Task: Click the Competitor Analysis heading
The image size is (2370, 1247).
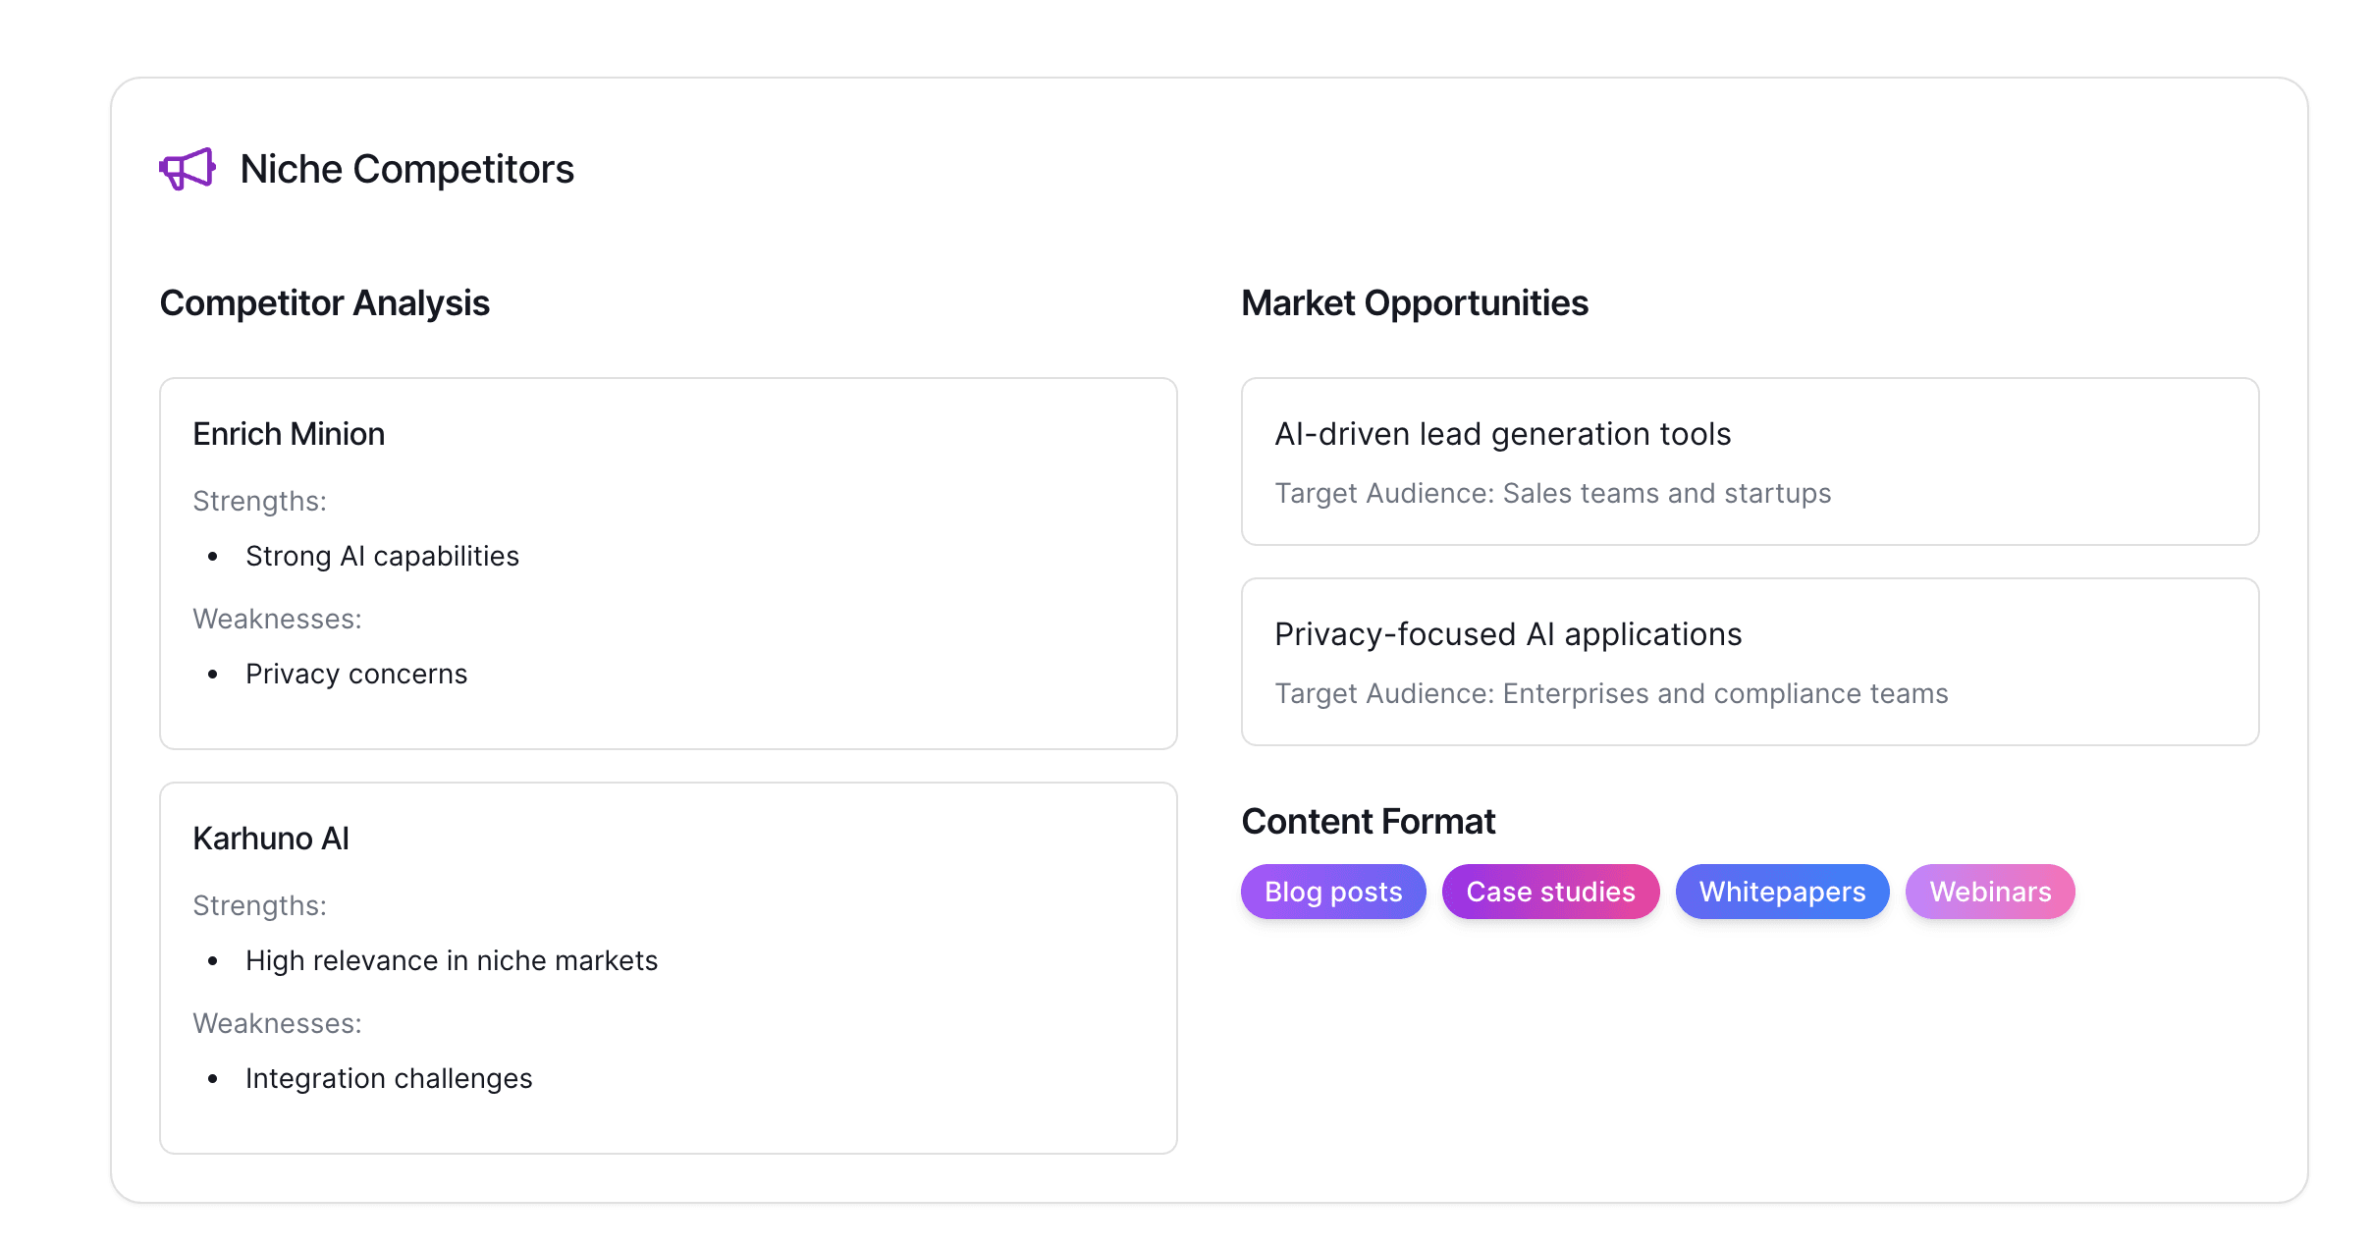Action: (x=324, y=303)
